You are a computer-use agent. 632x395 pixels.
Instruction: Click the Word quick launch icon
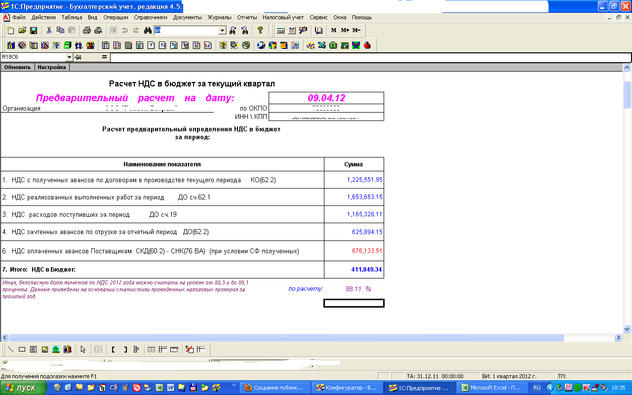coord(170,388)
